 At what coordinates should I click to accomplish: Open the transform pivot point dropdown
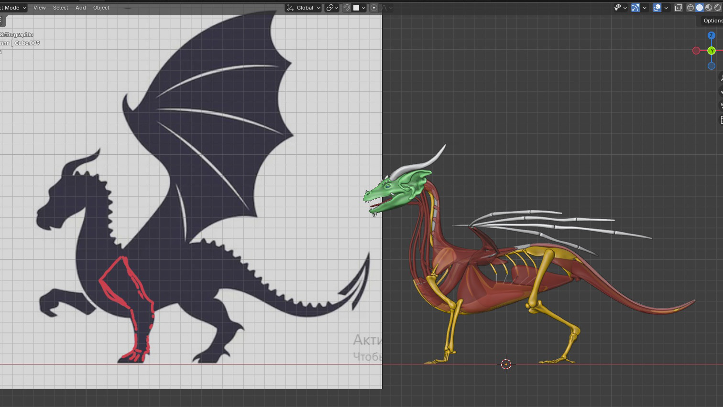pos(332,8)
